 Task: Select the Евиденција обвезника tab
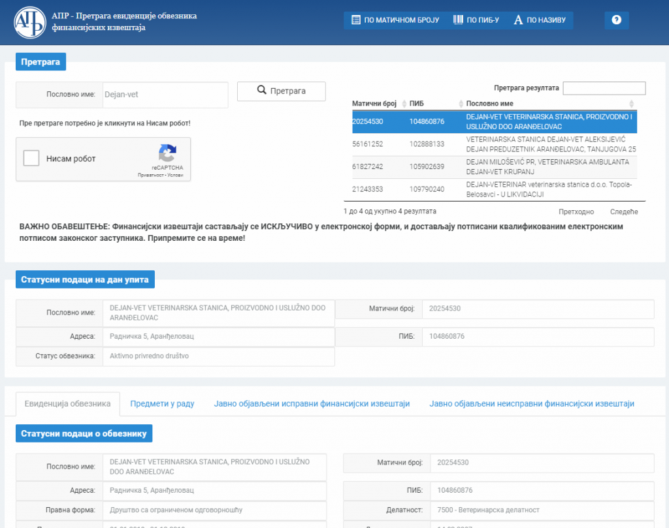click(67, 404)
